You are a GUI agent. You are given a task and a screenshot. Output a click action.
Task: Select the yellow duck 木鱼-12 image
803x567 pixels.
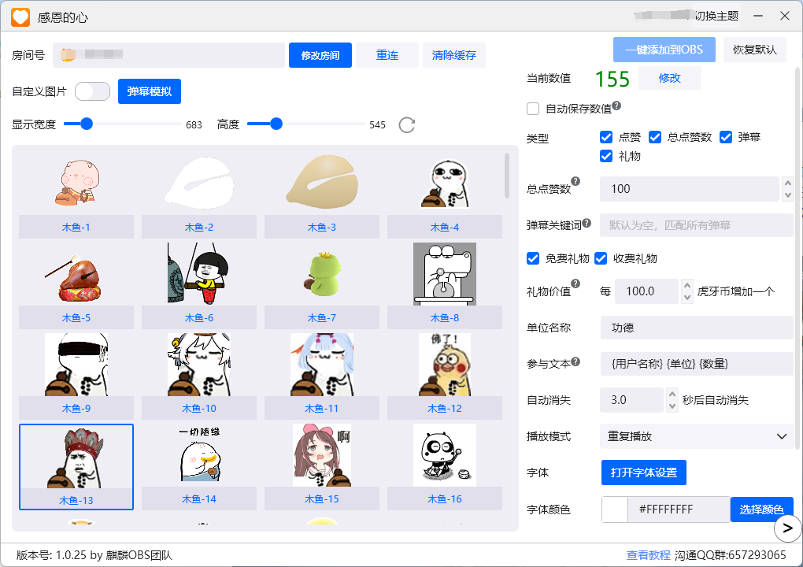[445, 365]
